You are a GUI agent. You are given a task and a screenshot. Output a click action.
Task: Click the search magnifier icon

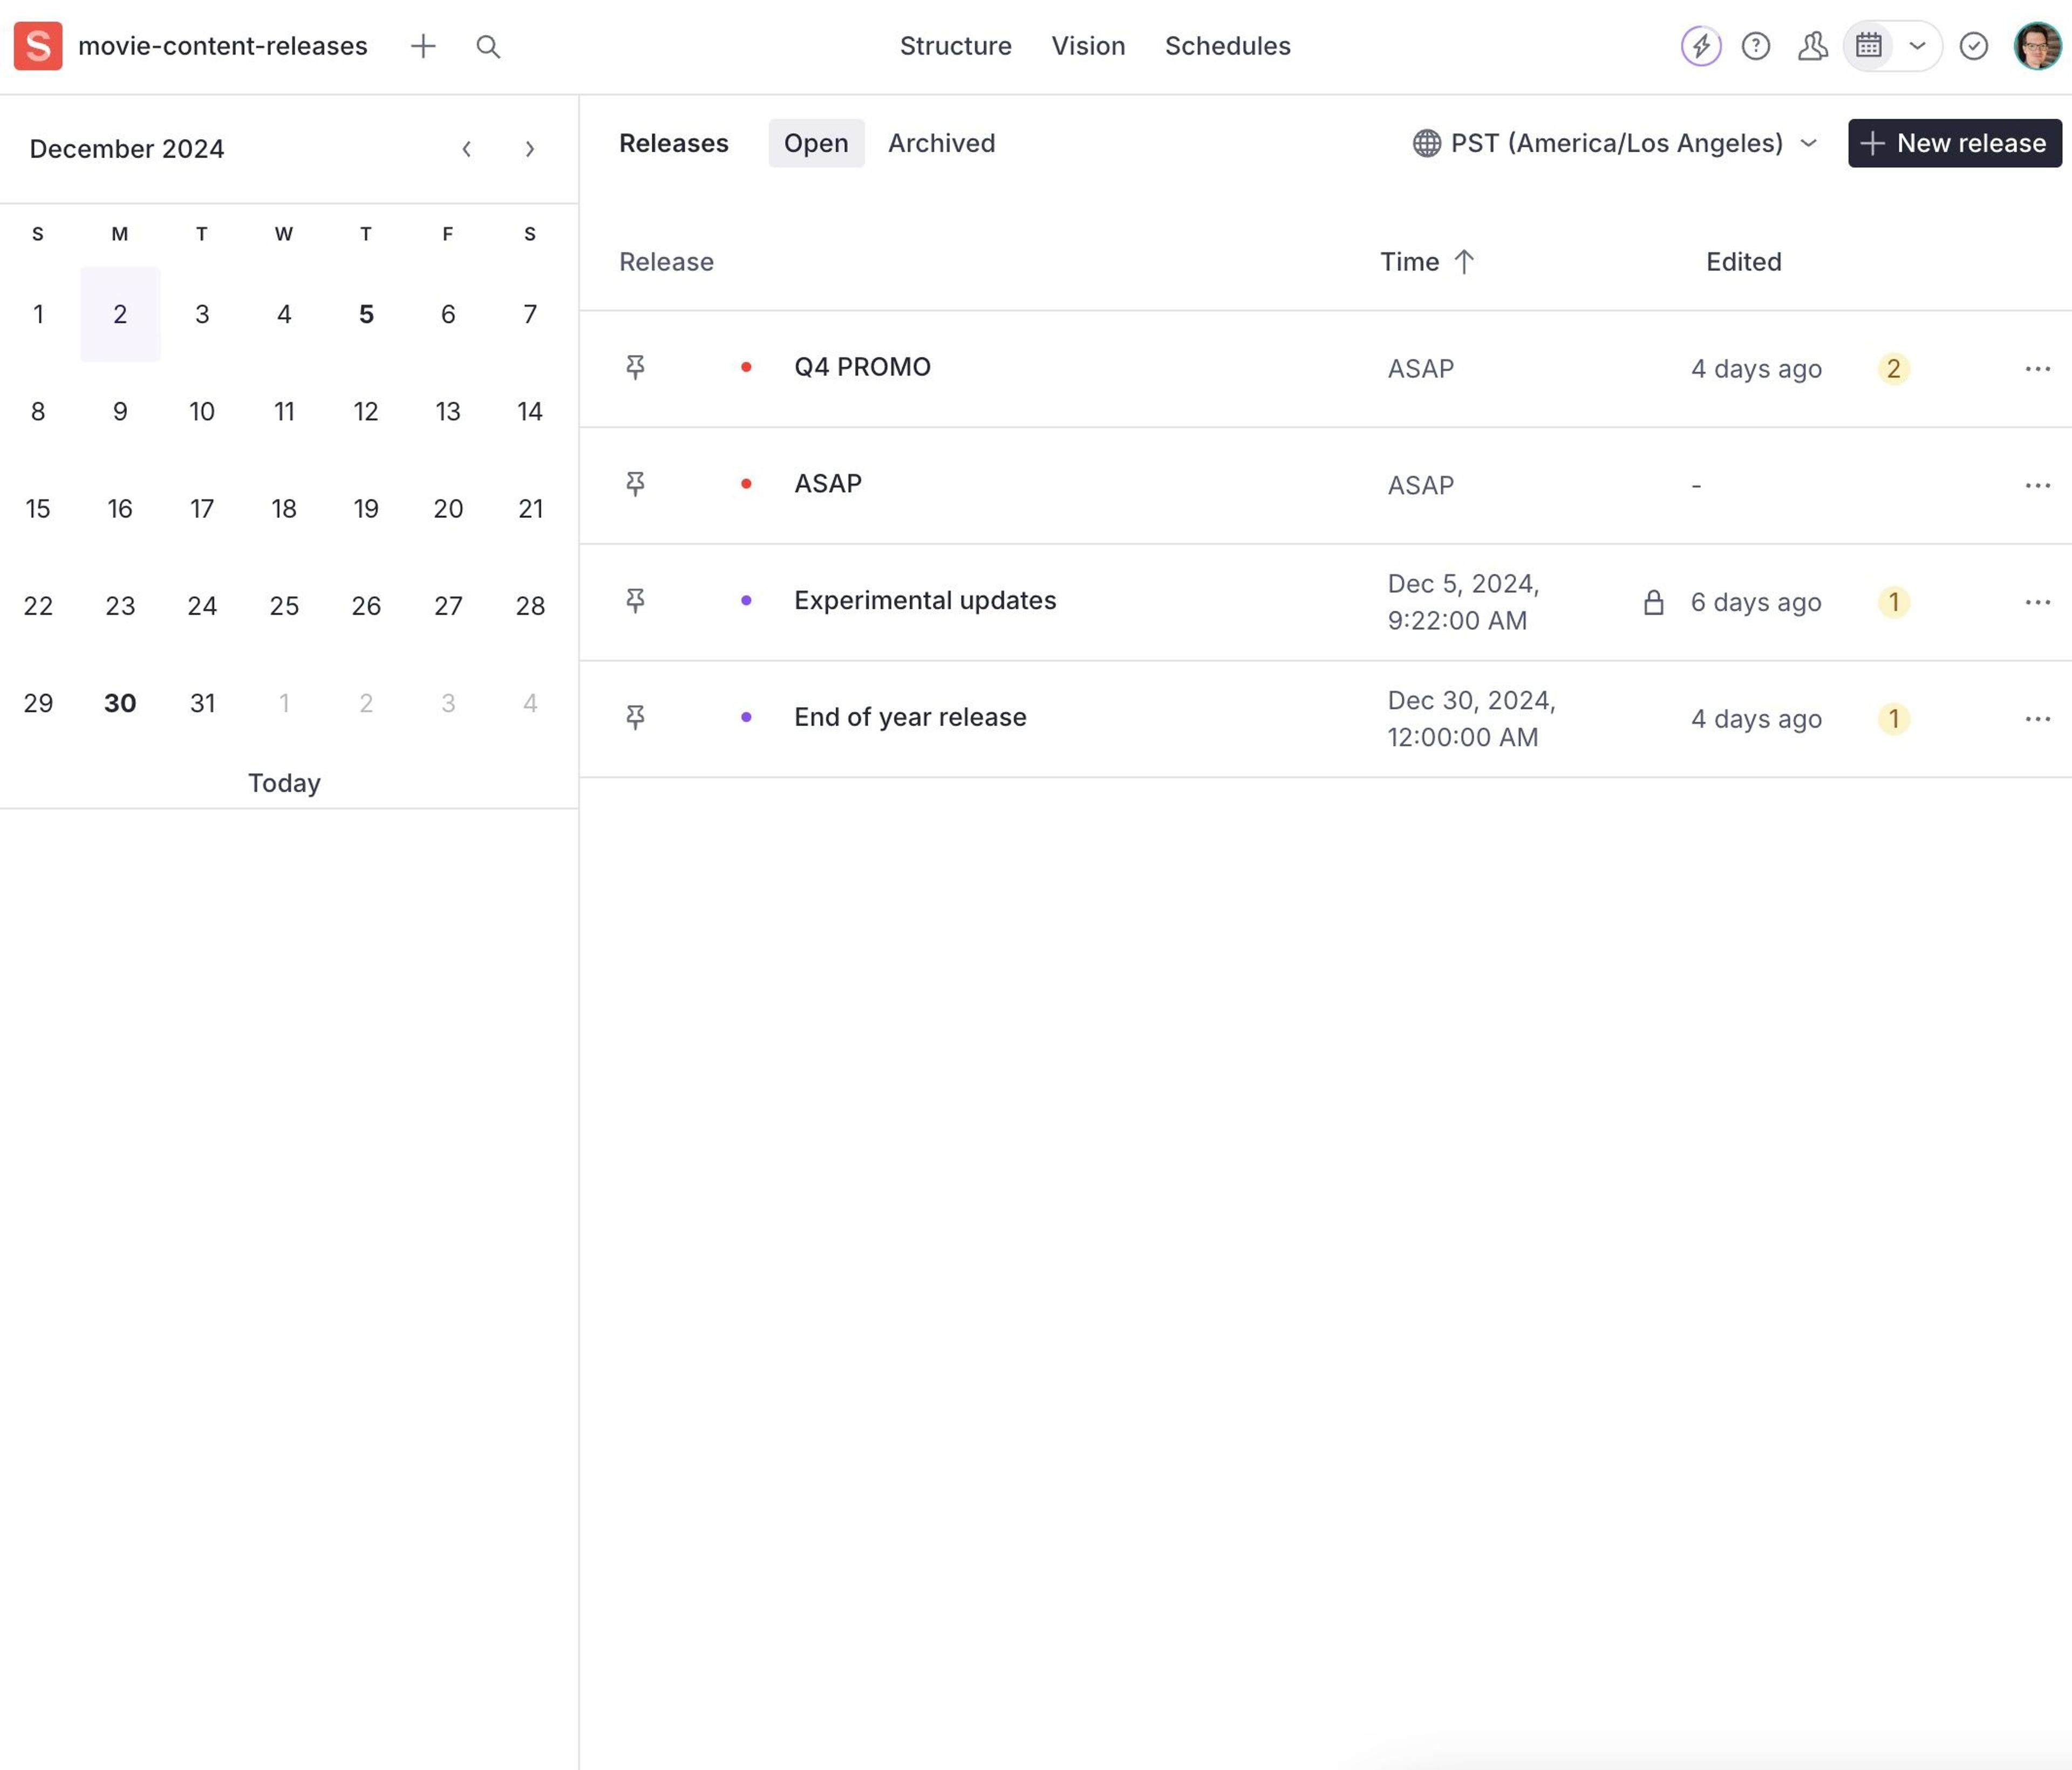coord(488,46)
